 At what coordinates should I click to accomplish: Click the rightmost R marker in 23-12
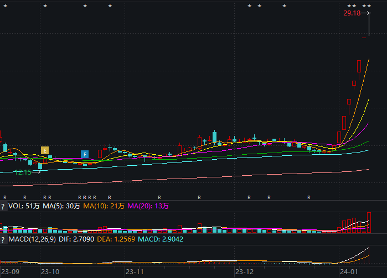point(309,197)
